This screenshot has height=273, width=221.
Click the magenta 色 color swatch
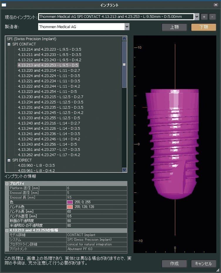click(70, 202)
